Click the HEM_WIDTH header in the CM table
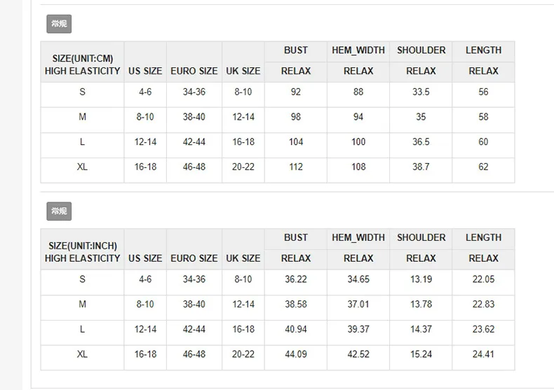Screen dimensions: 554x390 358,50
